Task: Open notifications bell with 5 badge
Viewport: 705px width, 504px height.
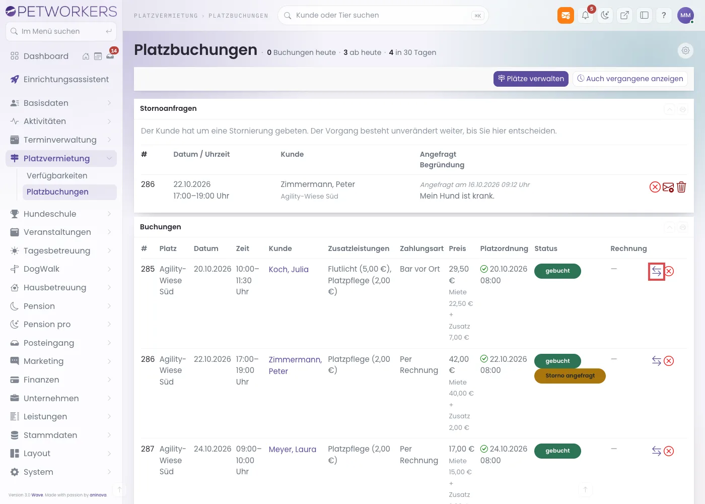Action: coord(586,15)
